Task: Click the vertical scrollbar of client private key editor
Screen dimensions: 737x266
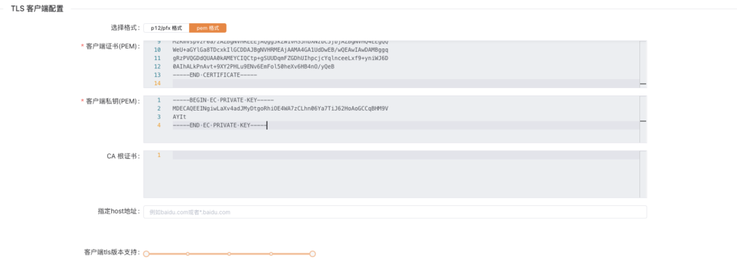Action: pyautogui.click(x=643, y=119)
